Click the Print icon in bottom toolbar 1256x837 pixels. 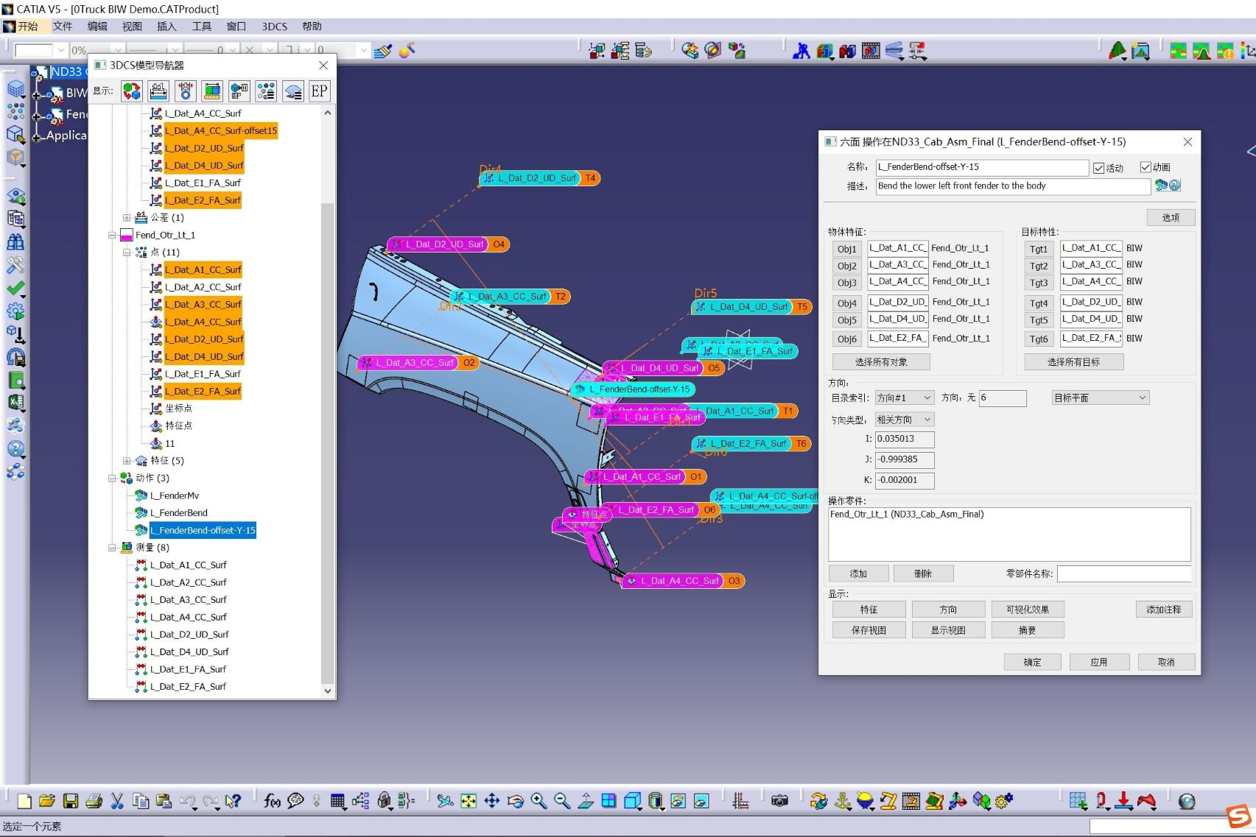94,801
